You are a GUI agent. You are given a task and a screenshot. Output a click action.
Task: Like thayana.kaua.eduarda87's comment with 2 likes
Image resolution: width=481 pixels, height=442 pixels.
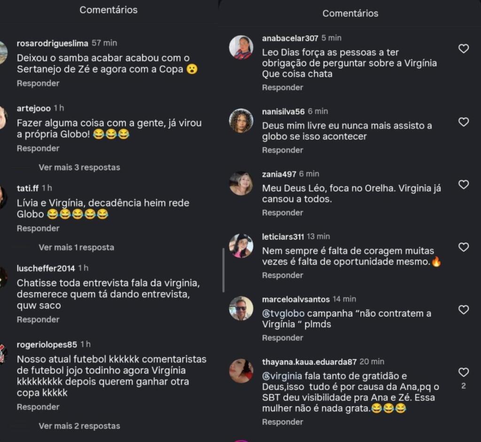point(463,372)
